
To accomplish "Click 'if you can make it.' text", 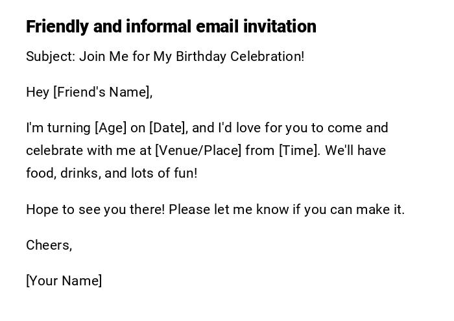I will click(x=347, y=209).
